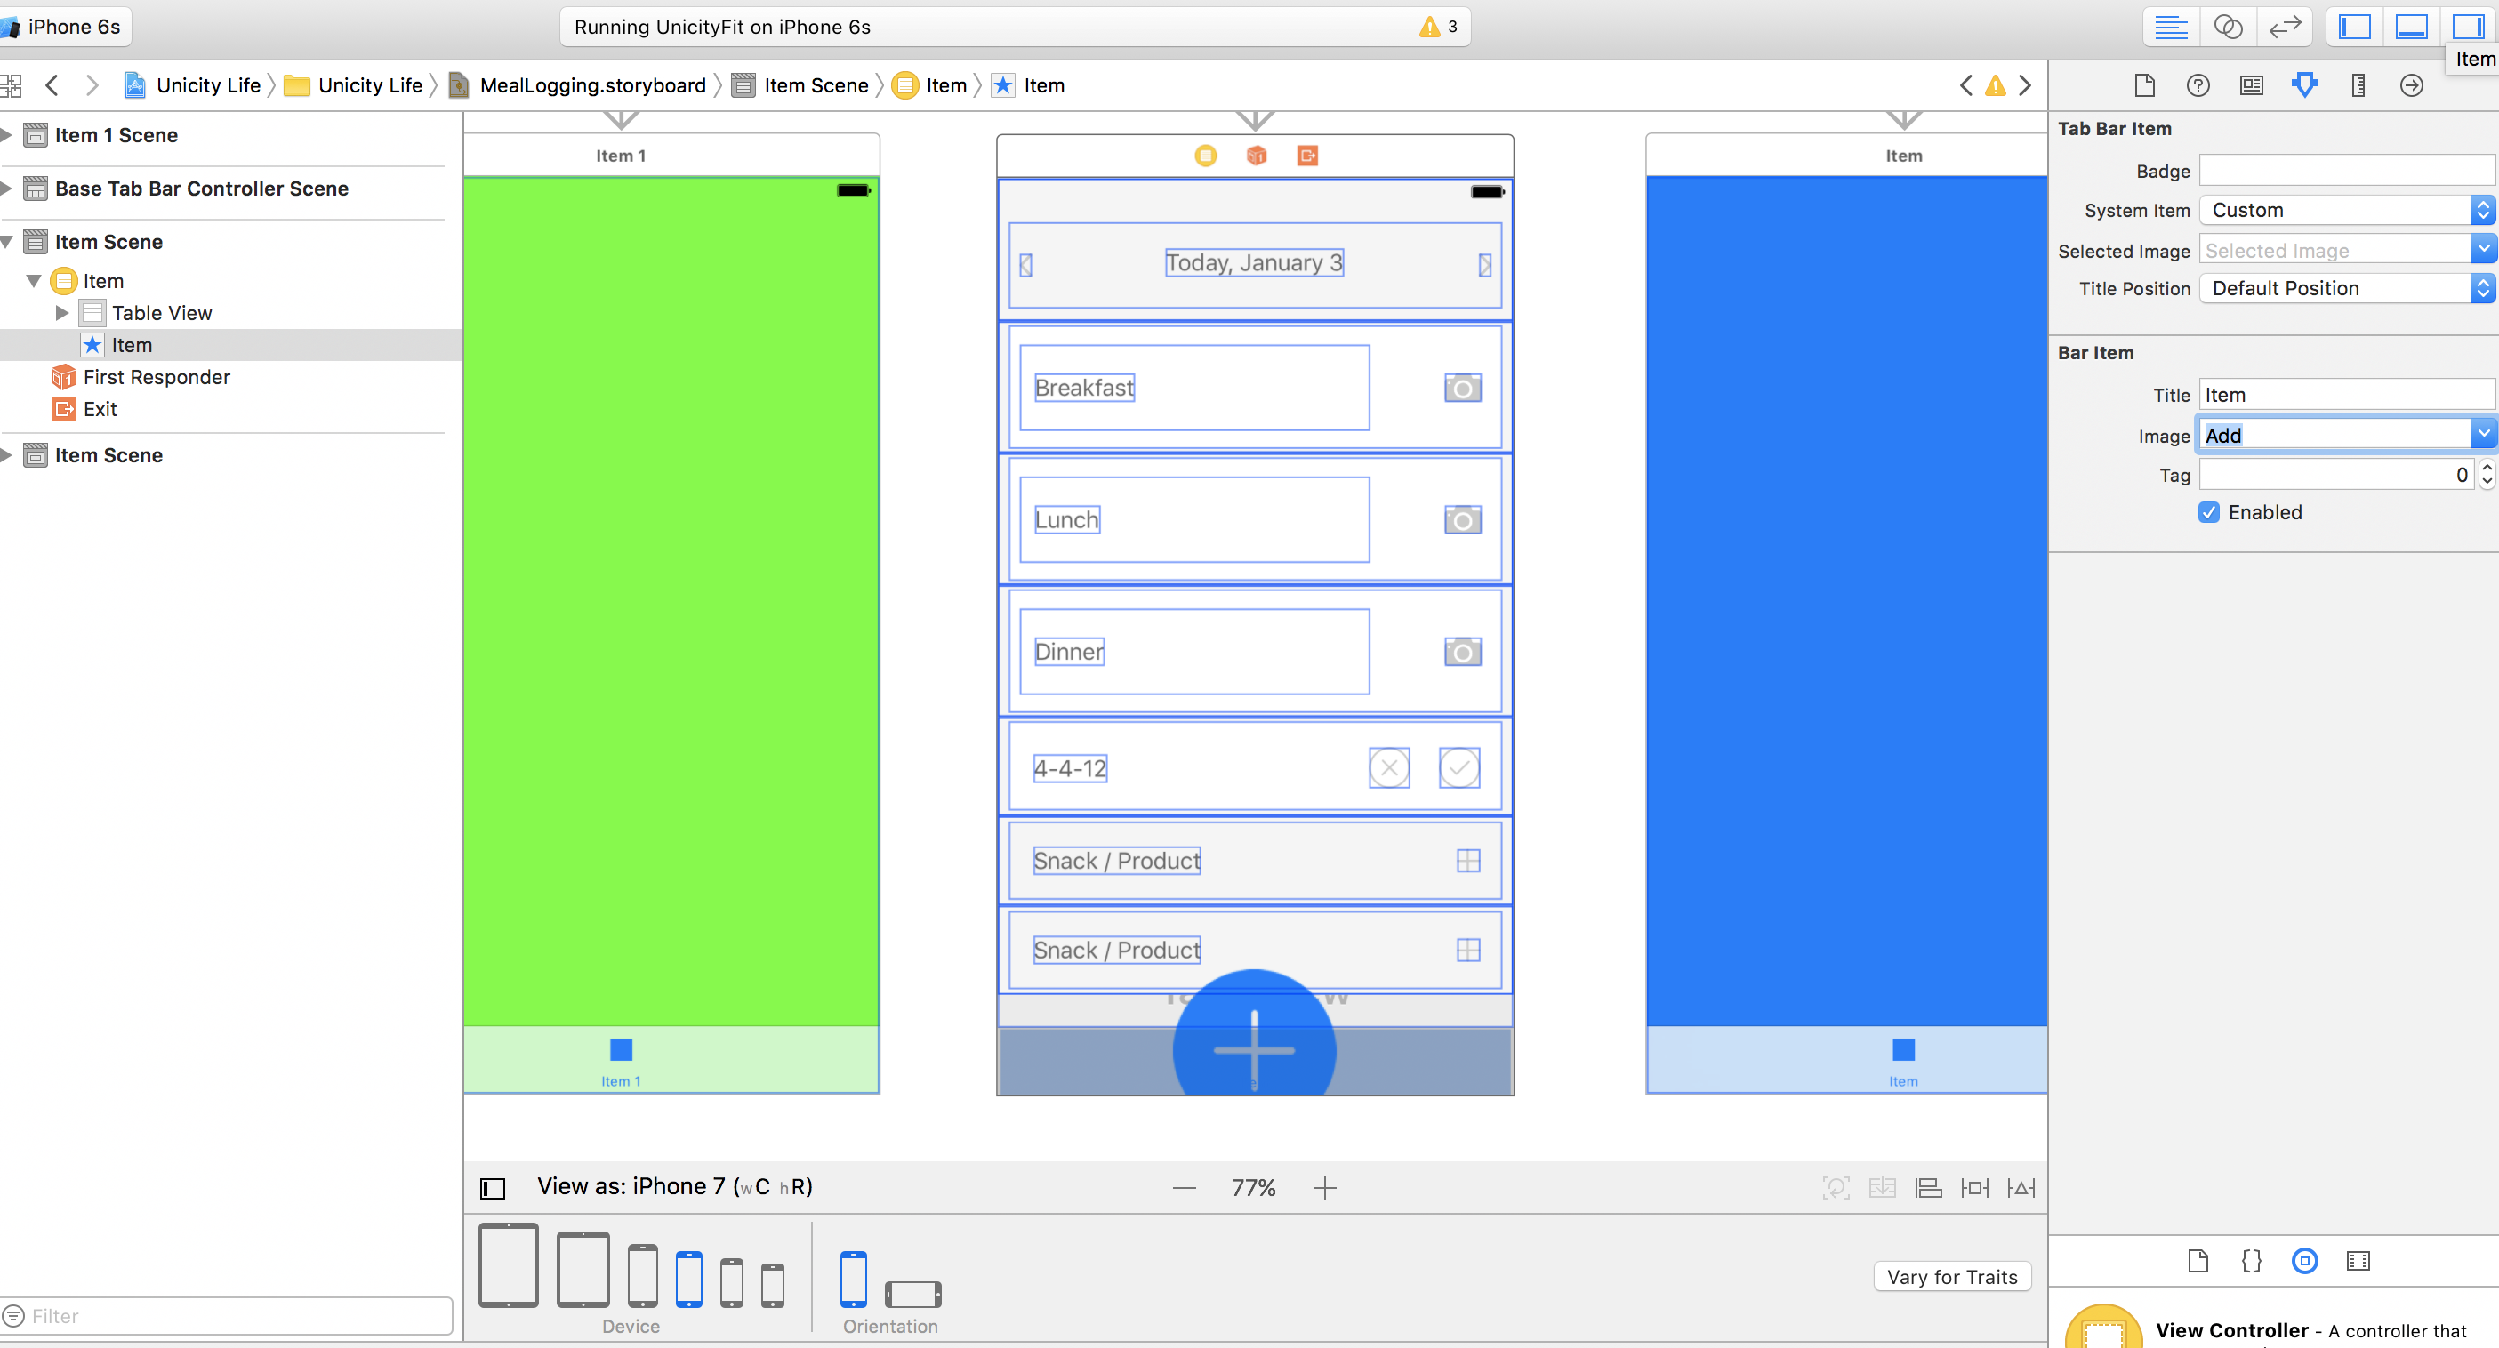Click the issue warning icon in jump bar

point(1995,85)
